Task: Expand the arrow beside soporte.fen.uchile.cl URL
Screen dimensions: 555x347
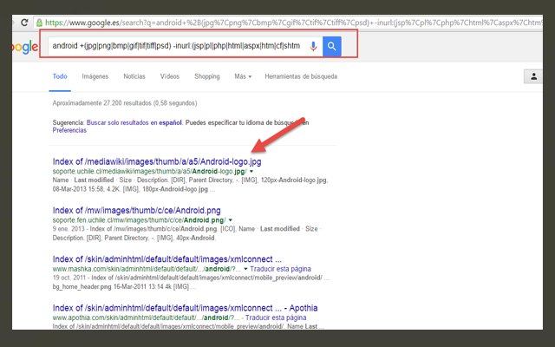Action: 231,220
